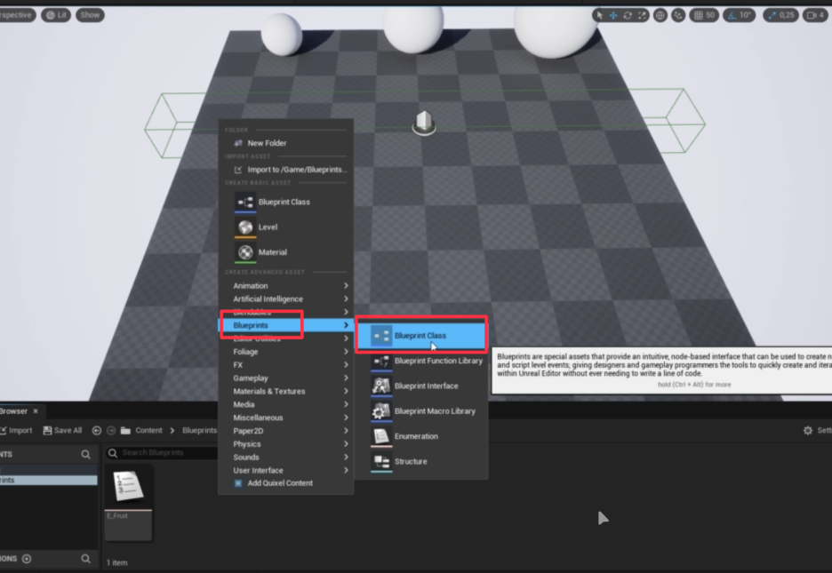Open the Sounds submenu
The height and width of the screenshot is (573, 832).
coord(286,458)
